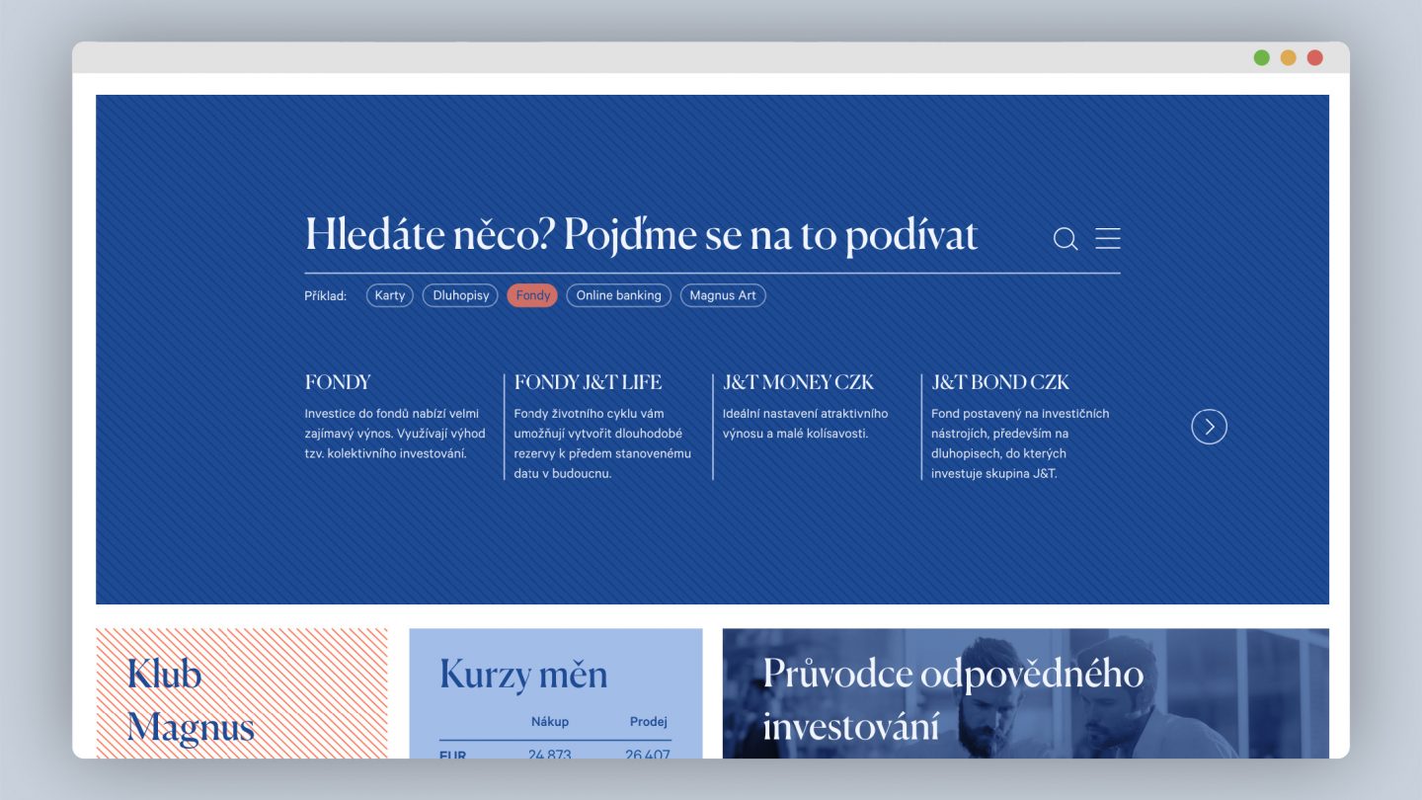Open the FONDY result heading
The image size is (1422, 800).
(x=338, y=382)
